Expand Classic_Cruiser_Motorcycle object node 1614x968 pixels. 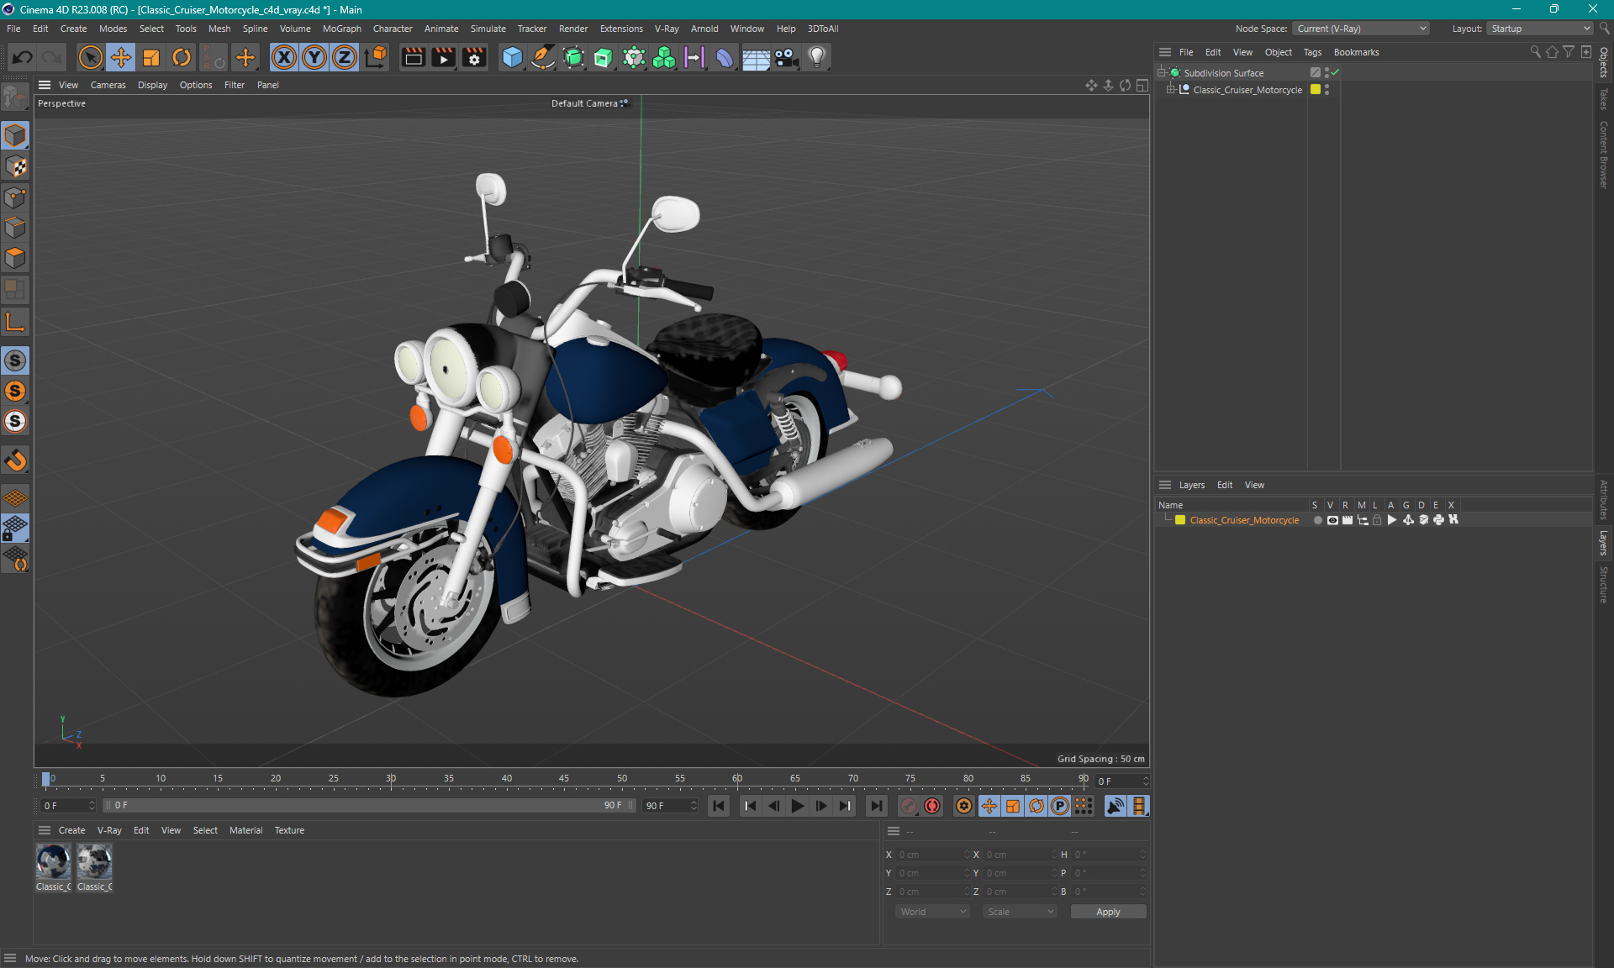tap(1171, 90)
